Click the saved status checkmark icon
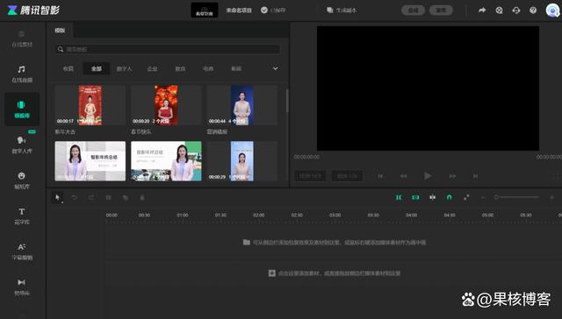The width and height of the screenshot is (562, 319). coord(264,10)
